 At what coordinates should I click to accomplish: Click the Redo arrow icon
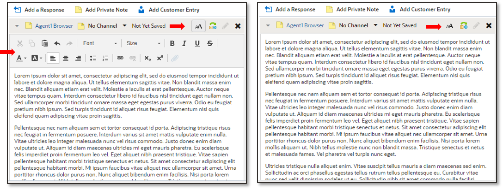[69, 43]
